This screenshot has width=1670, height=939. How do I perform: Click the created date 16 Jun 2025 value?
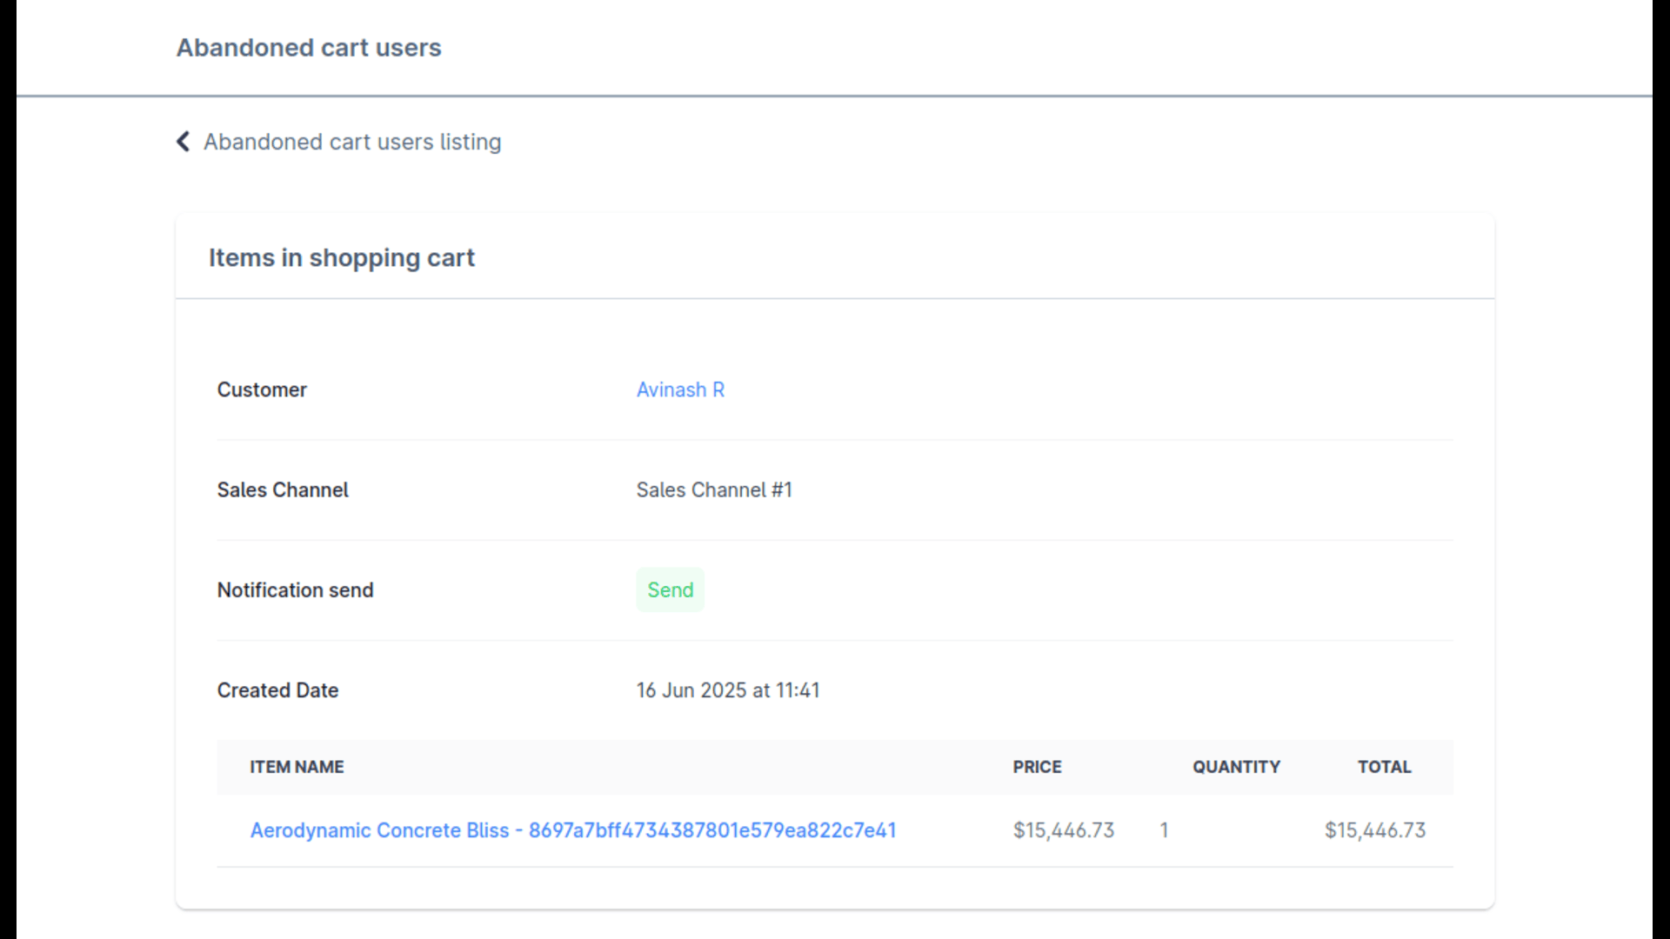pos(727,690)
